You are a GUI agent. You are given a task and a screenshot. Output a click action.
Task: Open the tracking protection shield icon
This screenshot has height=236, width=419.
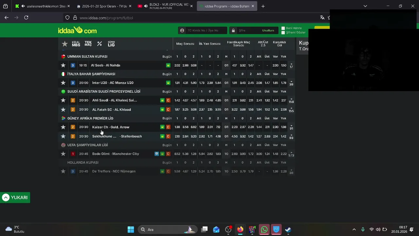click(67, 18)
